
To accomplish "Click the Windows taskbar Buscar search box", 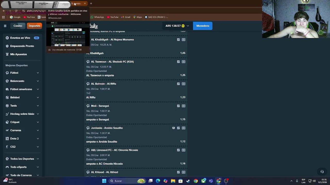I will (128, 181).
